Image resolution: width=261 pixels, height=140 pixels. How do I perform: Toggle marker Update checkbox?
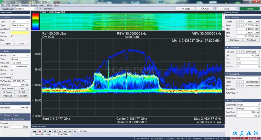[x=12, y=70]
